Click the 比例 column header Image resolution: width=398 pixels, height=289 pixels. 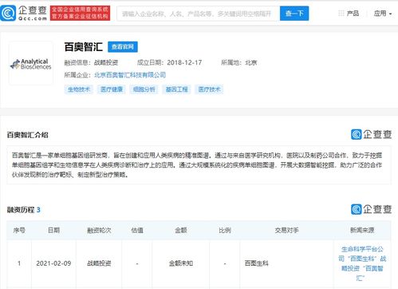pos(225,230)
